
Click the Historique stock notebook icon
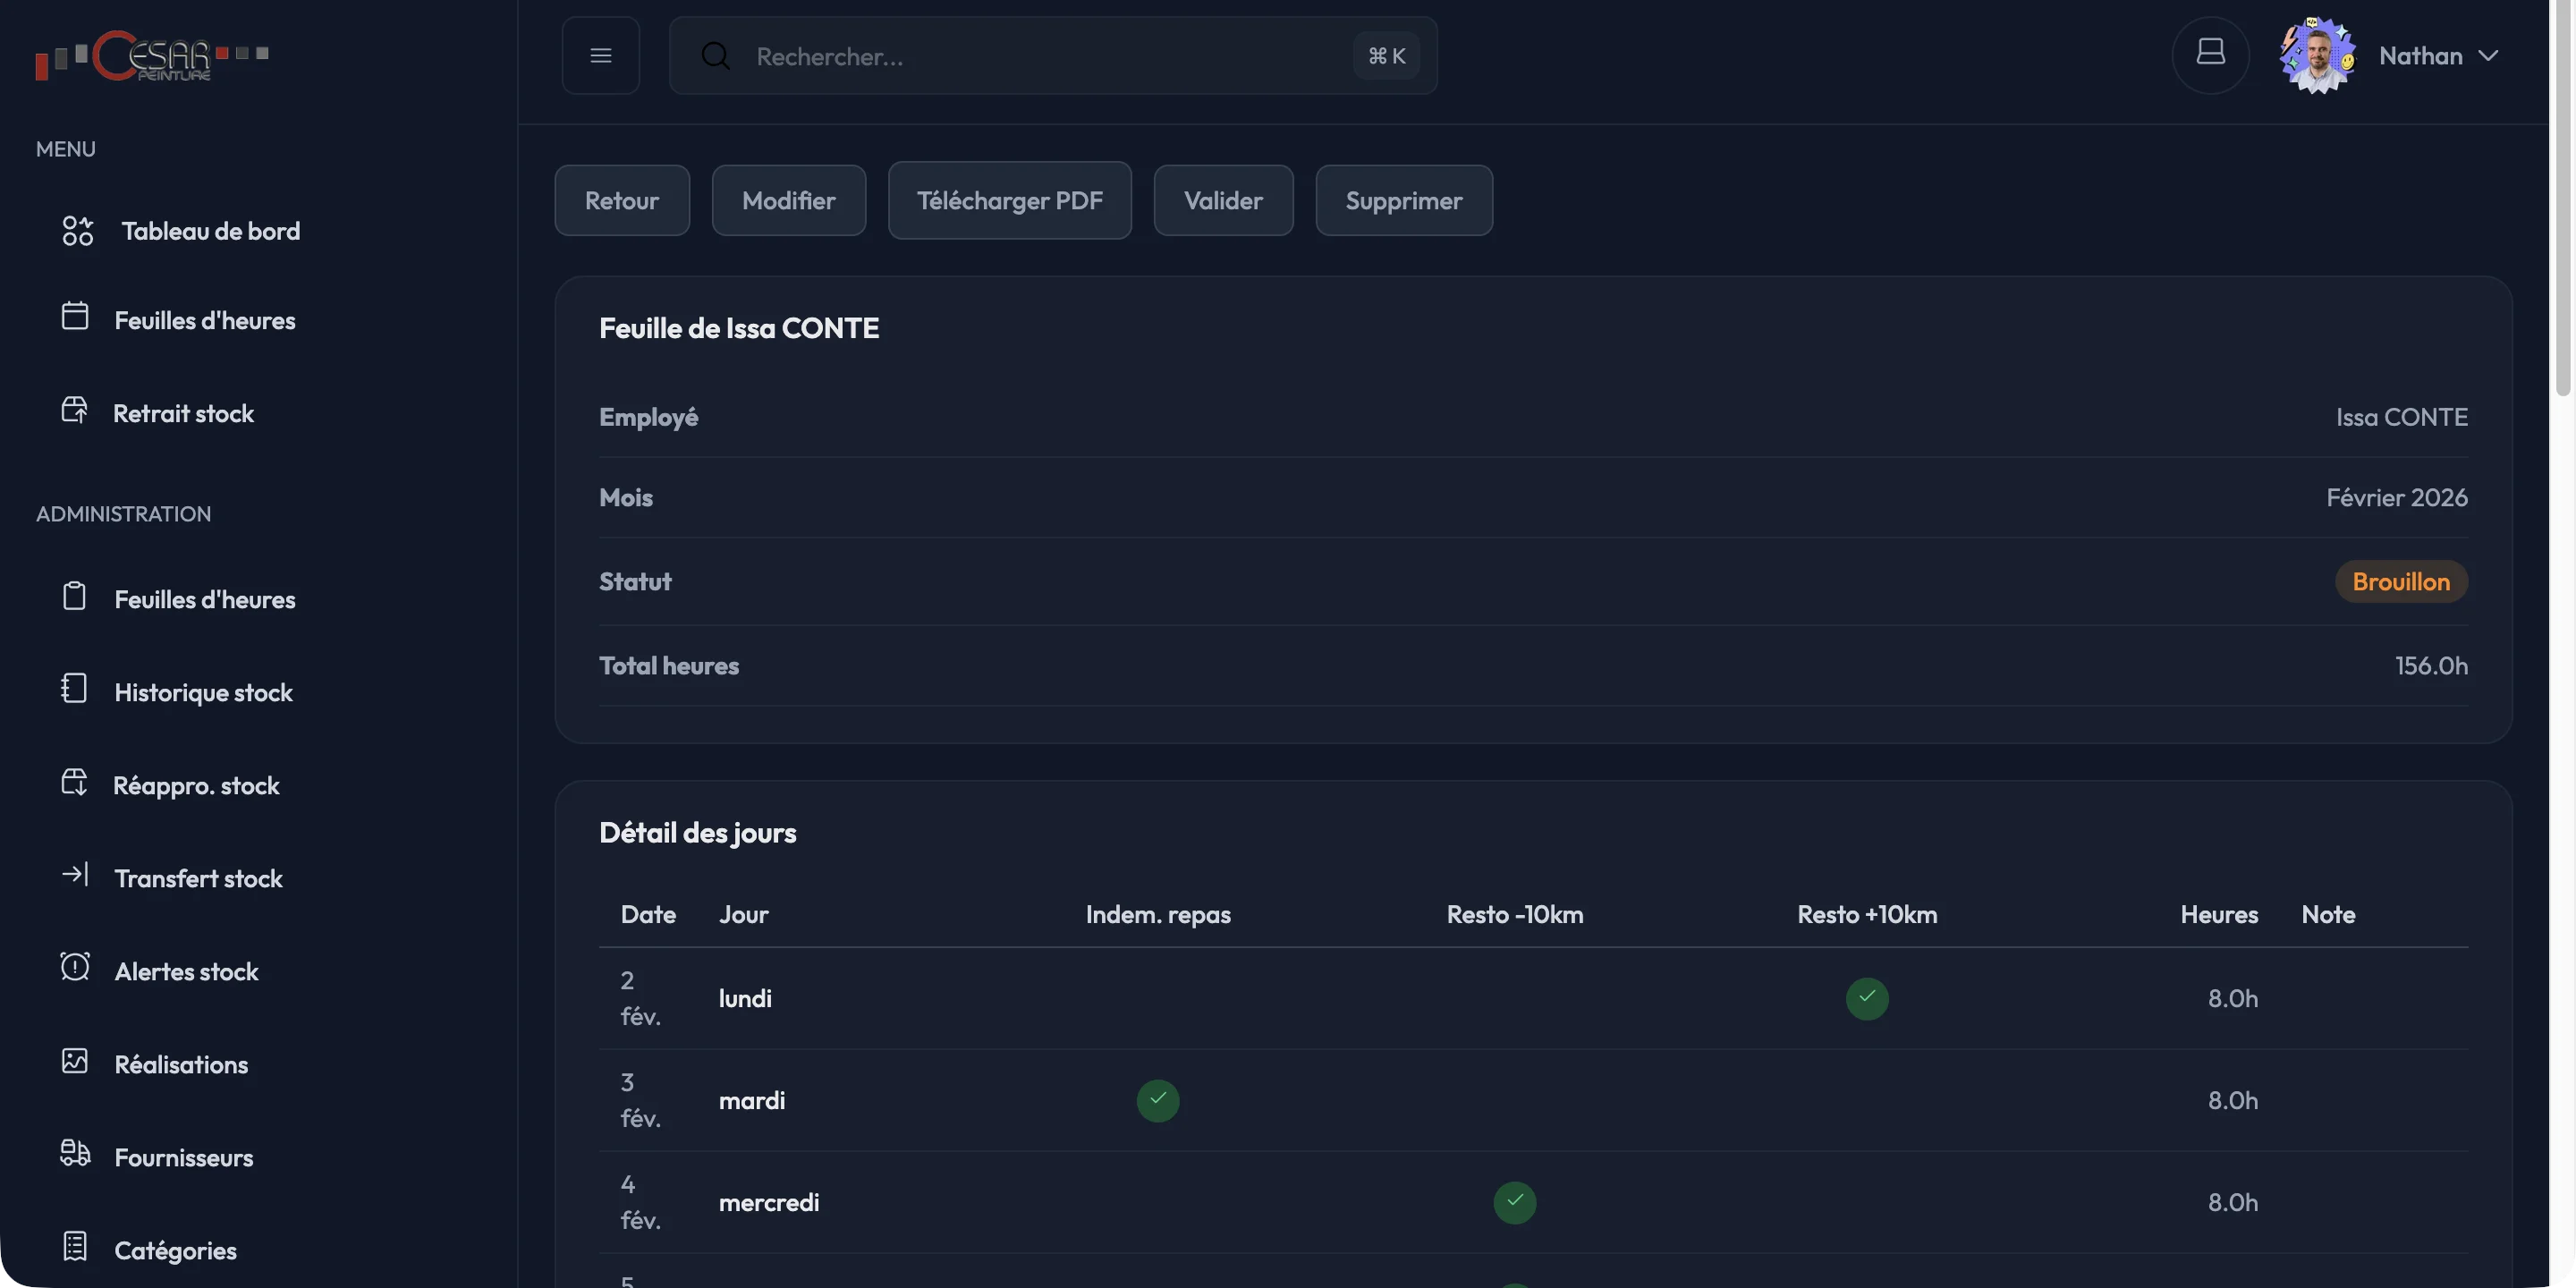click(x=75, y=689)
